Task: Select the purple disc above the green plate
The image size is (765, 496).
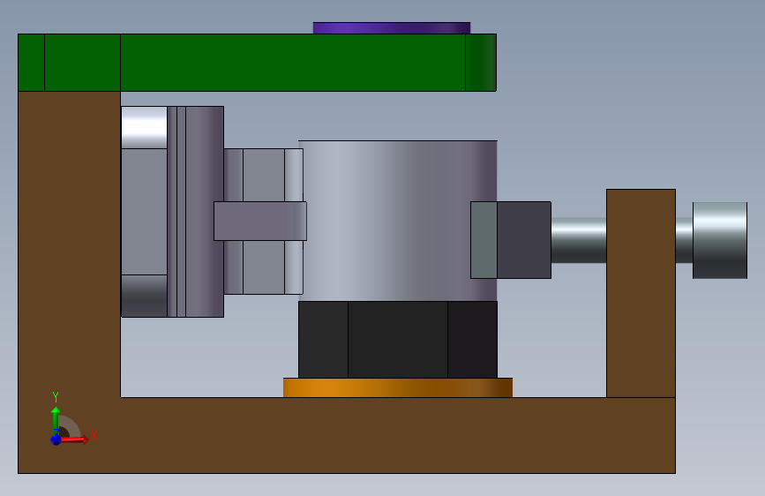Action: pyautogui.click(x=392, y=28)
